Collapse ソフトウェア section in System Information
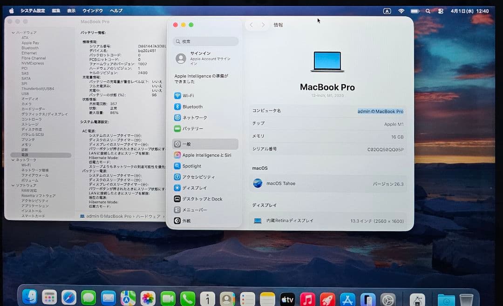The width and height of the screenshot is (503, 306). (x=13, y=185)
